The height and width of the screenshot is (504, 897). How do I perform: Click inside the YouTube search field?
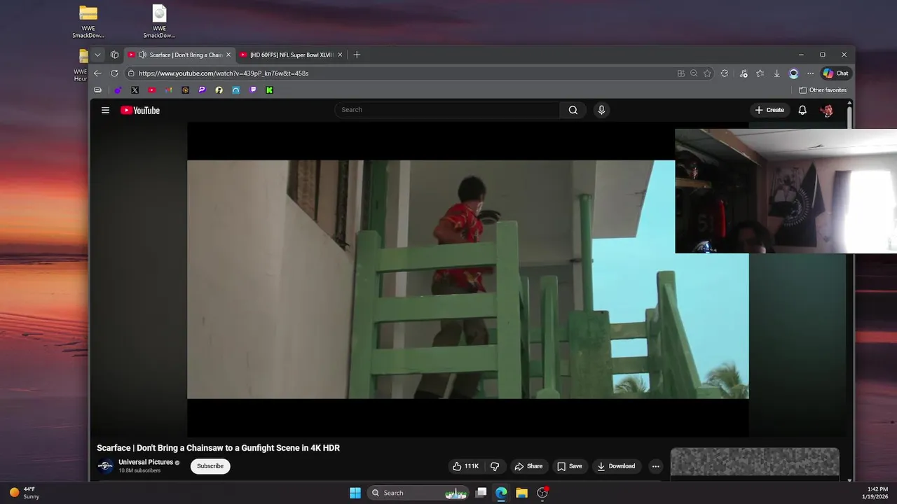pos(447,110)
